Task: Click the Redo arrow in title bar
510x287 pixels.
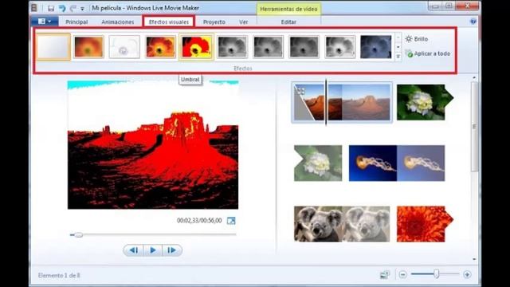Action: (73, 8)
